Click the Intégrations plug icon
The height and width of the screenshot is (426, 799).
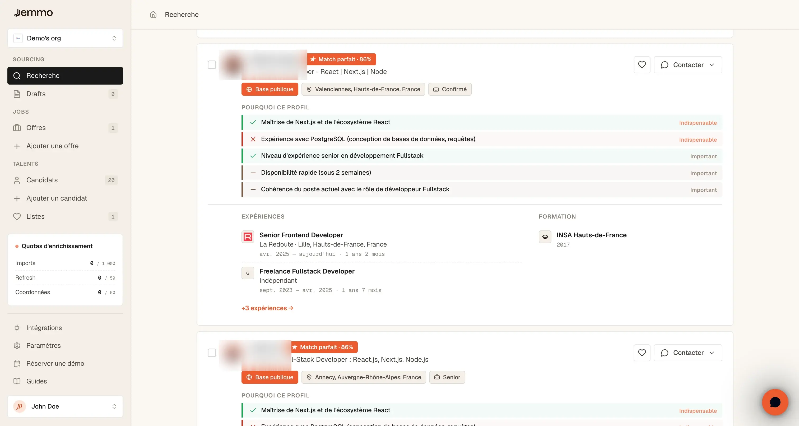click(x=17, y=328)
